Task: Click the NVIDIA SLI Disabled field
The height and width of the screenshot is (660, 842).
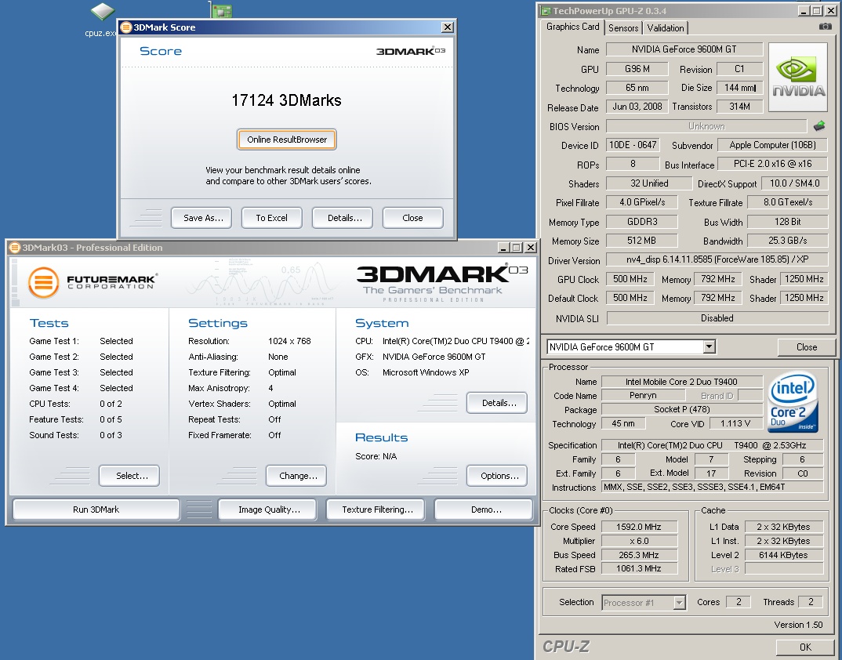Action: (x=717, y=318)
